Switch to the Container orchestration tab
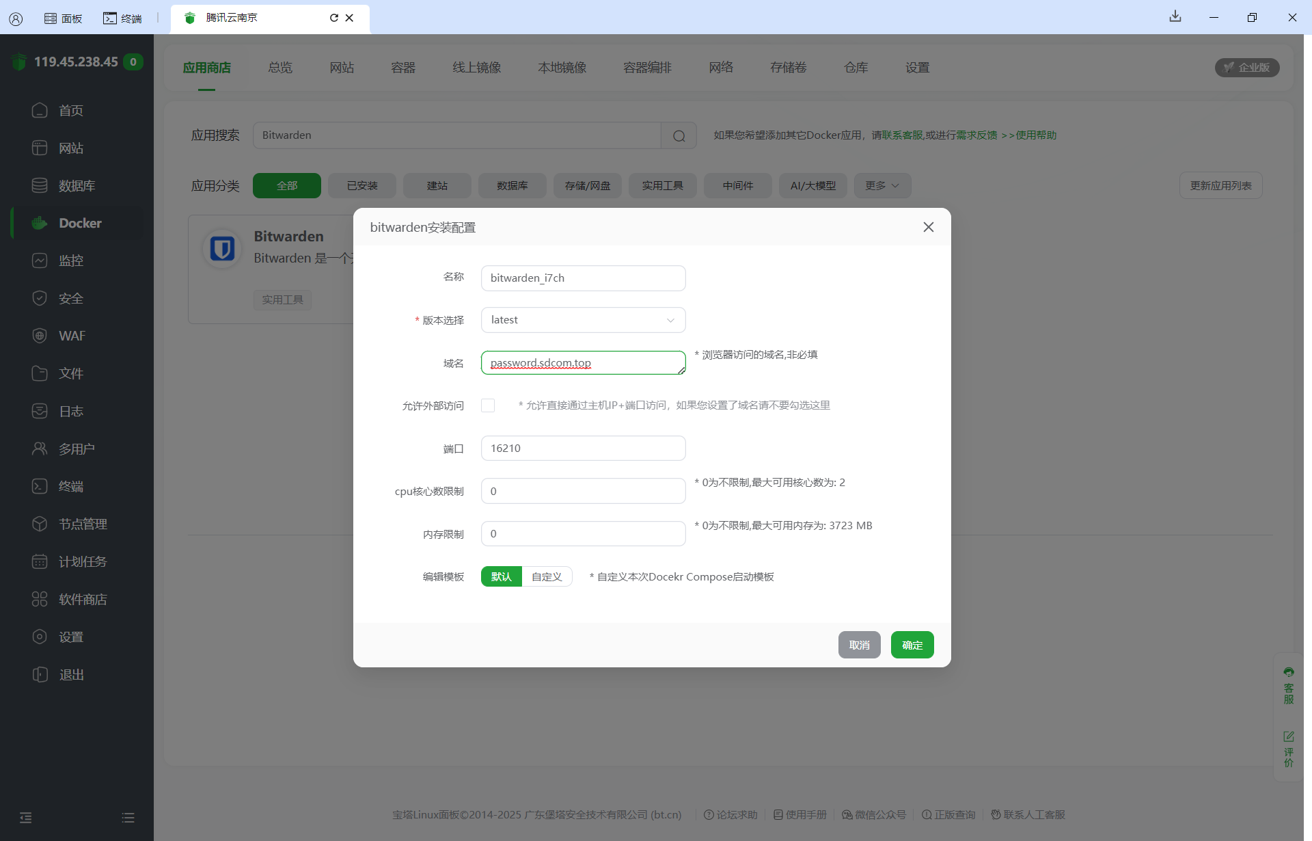This screenshot has height=841, width=1312. pos(646,68)
